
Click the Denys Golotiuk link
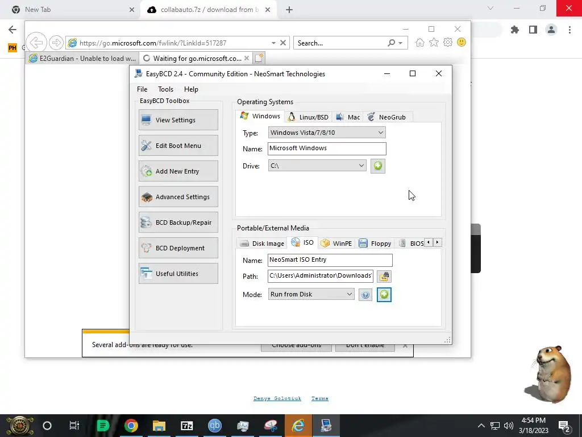(277, 398)
